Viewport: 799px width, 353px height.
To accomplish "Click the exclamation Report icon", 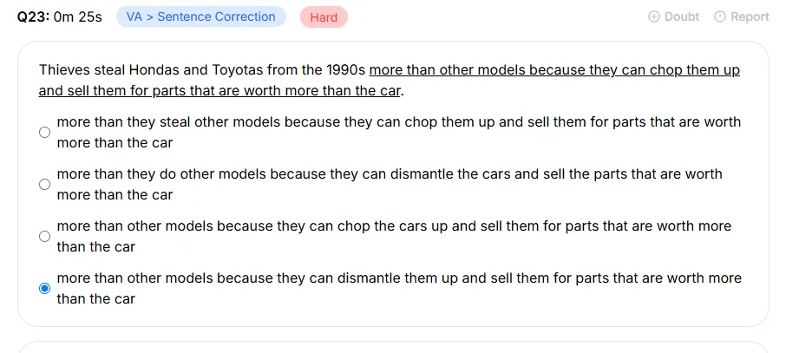I will 719,16.
